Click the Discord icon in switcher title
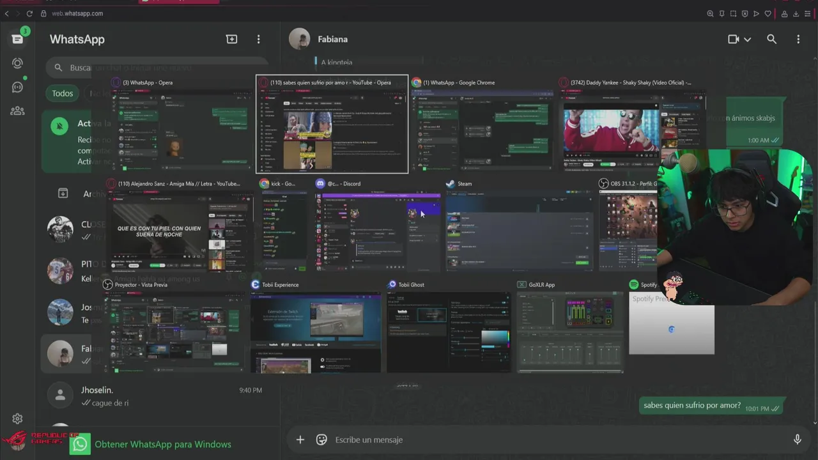818x460 pixels. click(x=319, y=183)
